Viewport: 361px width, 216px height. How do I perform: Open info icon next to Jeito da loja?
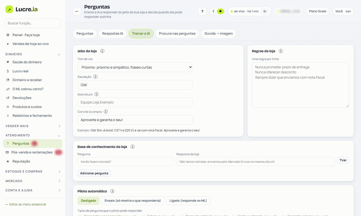tap(102, 51)
